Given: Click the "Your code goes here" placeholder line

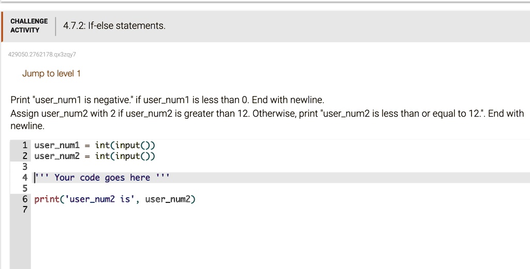Looking at the screenshot, I should (x=102, y=178).
